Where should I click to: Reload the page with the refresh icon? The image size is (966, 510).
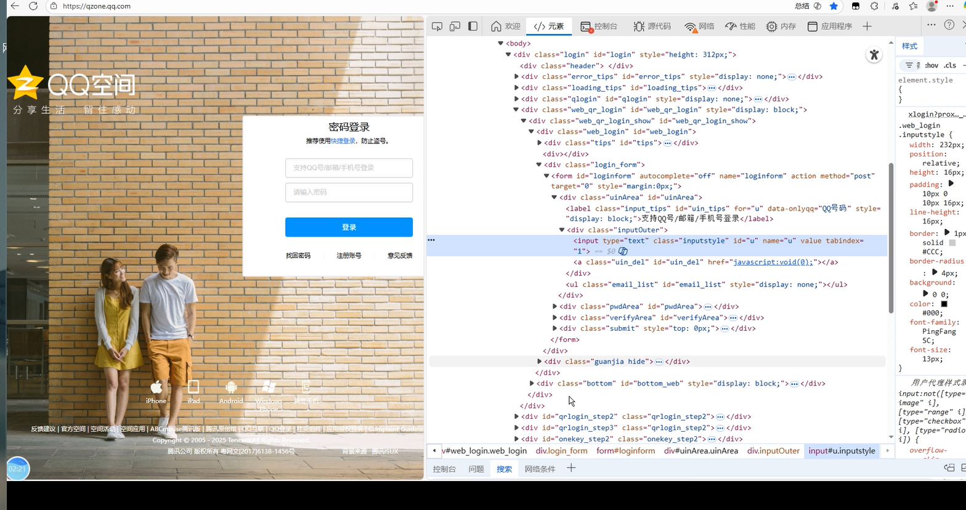point(33,6)
